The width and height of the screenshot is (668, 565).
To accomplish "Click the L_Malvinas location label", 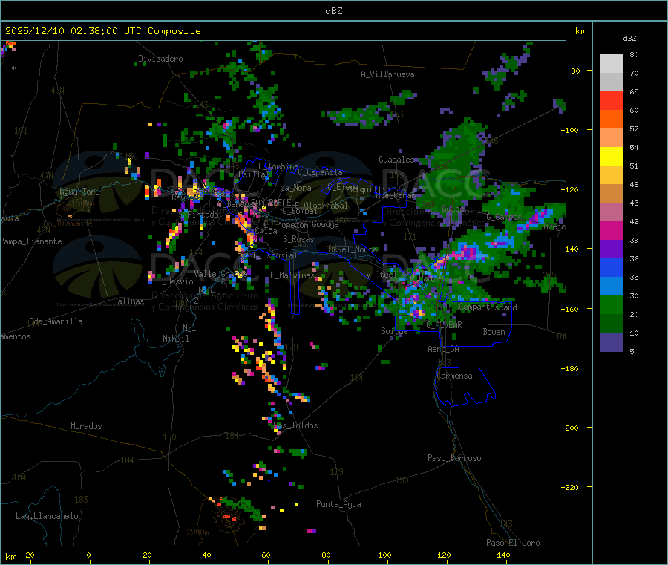I will [292, 275].
